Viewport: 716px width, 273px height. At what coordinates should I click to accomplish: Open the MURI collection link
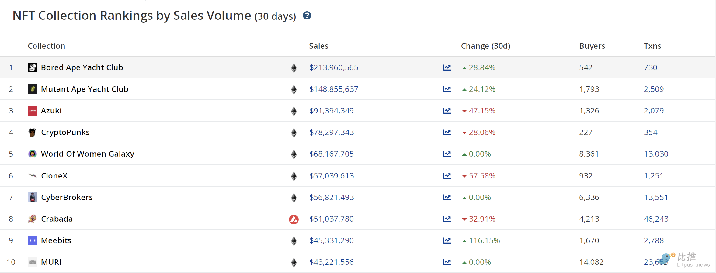point(51,262)
